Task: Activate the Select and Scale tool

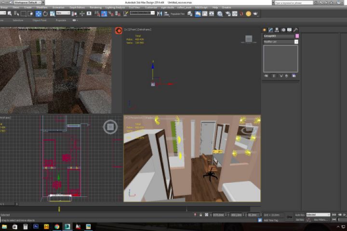Action: [x=53, y=13]
